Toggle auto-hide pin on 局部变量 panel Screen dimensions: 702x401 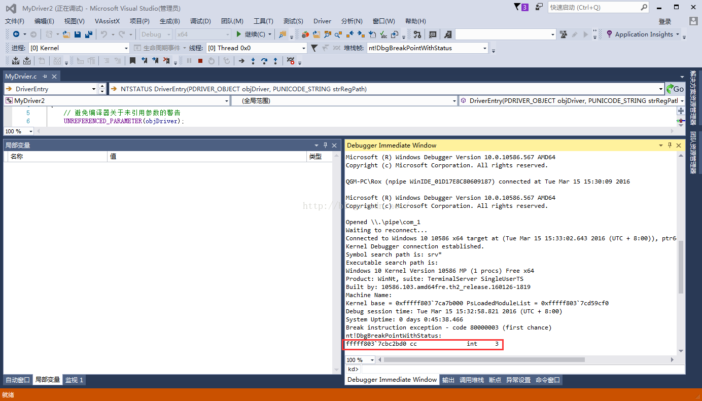point(326,145)
